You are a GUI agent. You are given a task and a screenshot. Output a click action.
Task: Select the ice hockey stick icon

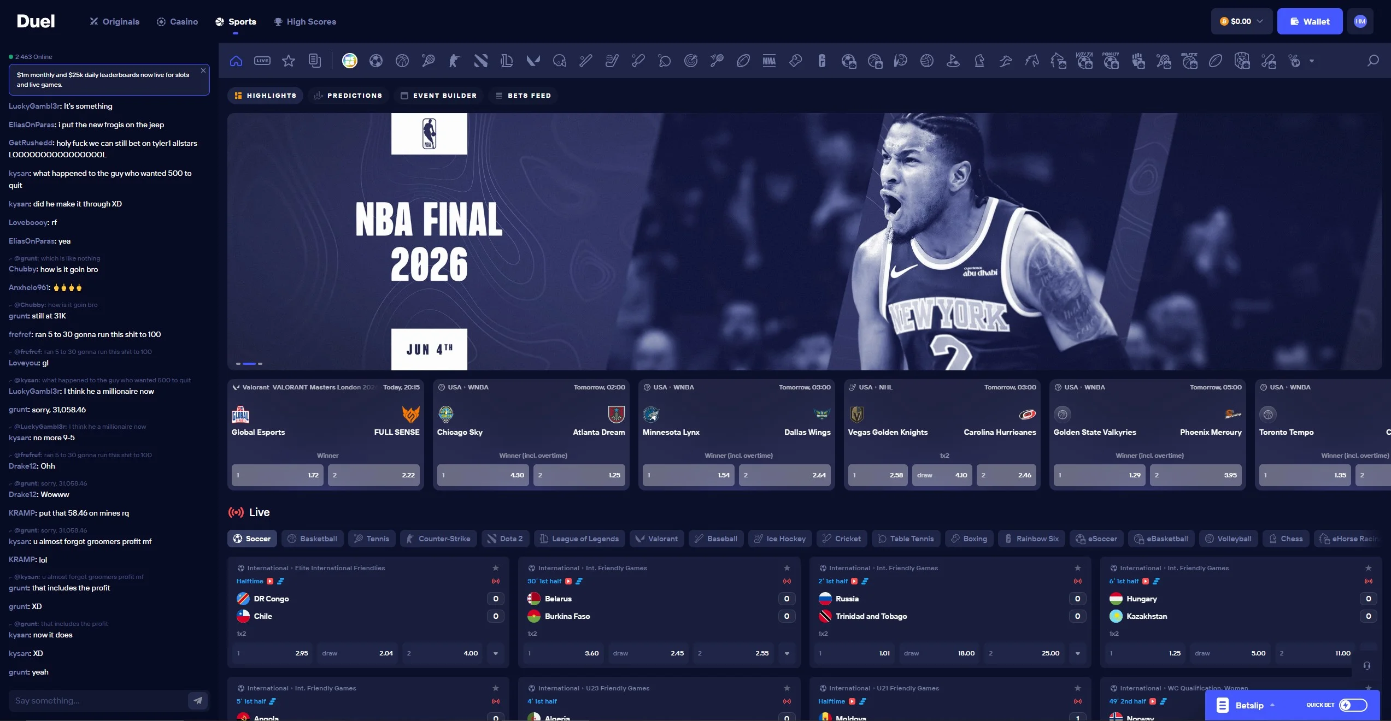(x=612, y=61)
